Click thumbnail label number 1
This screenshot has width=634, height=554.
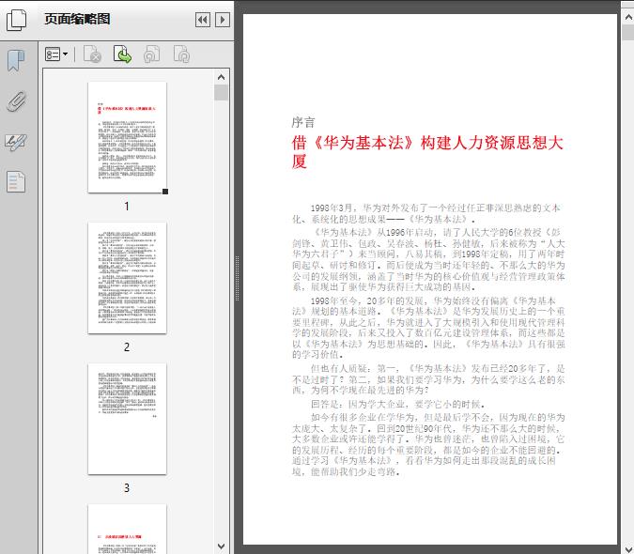127,206
